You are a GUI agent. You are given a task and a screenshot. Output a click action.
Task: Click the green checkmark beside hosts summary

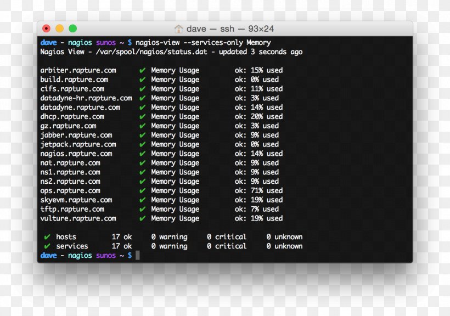[x=47, y=237]
